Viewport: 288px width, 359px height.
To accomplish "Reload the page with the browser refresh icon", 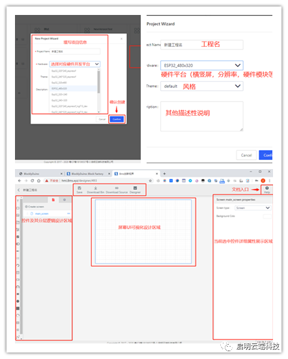I will click(x=33, y=180).
